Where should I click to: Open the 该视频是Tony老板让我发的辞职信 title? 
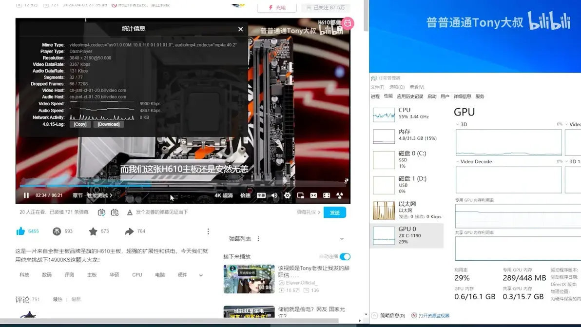pos(314,271)
